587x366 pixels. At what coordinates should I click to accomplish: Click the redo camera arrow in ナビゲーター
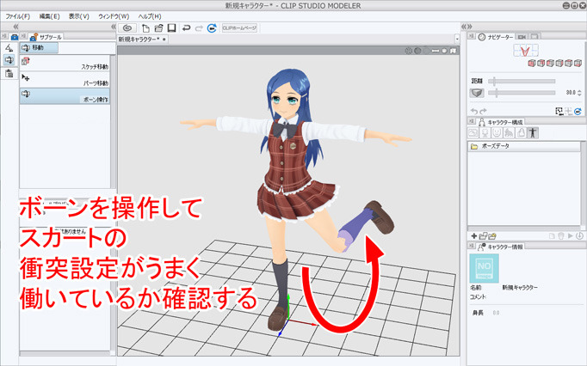[483, 112]
